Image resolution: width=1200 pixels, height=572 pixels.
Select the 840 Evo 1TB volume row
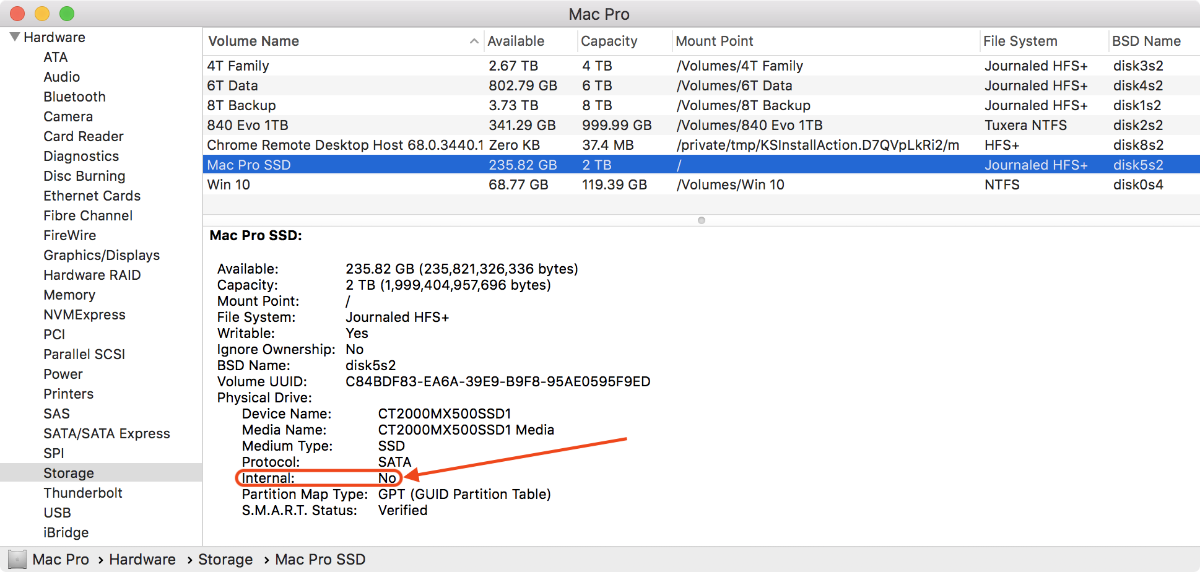tap(702, 125)
